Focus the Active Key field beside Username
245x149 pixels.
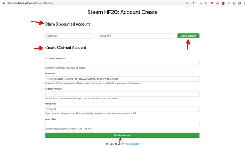pyautogui.click(x=136, y=36)
